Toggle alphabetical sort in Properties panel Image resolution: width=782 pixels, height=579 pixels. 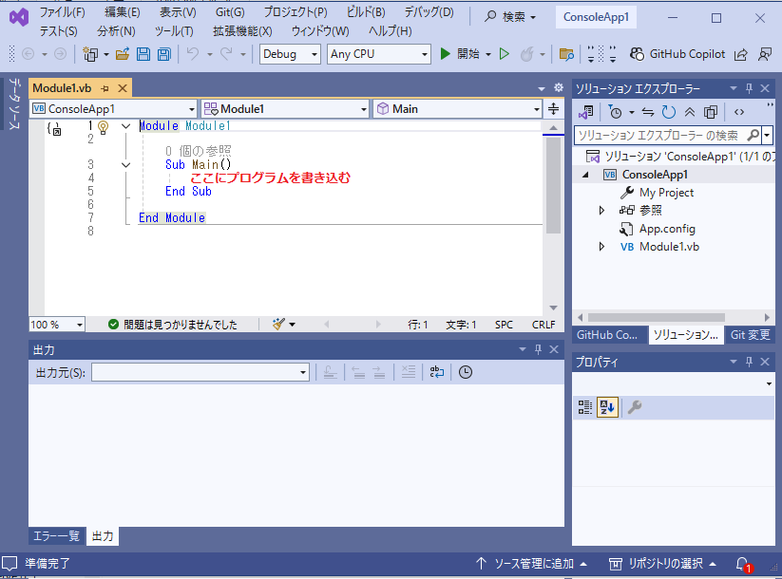[607, 407]
